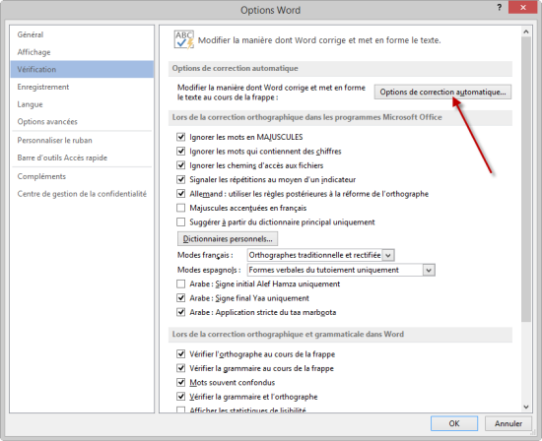This screenshot has height=441, width=542.
Task: Click the Microsoft Office programmes correction section header
Action: point(340,117)
